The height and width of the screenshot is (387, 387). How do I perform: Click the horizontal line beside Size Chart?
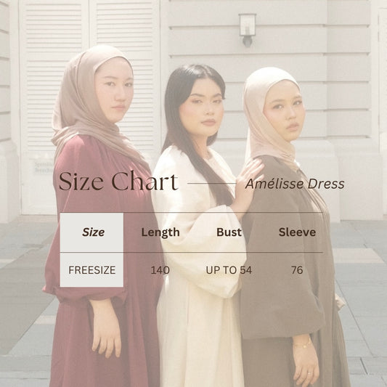coord(212,184)
